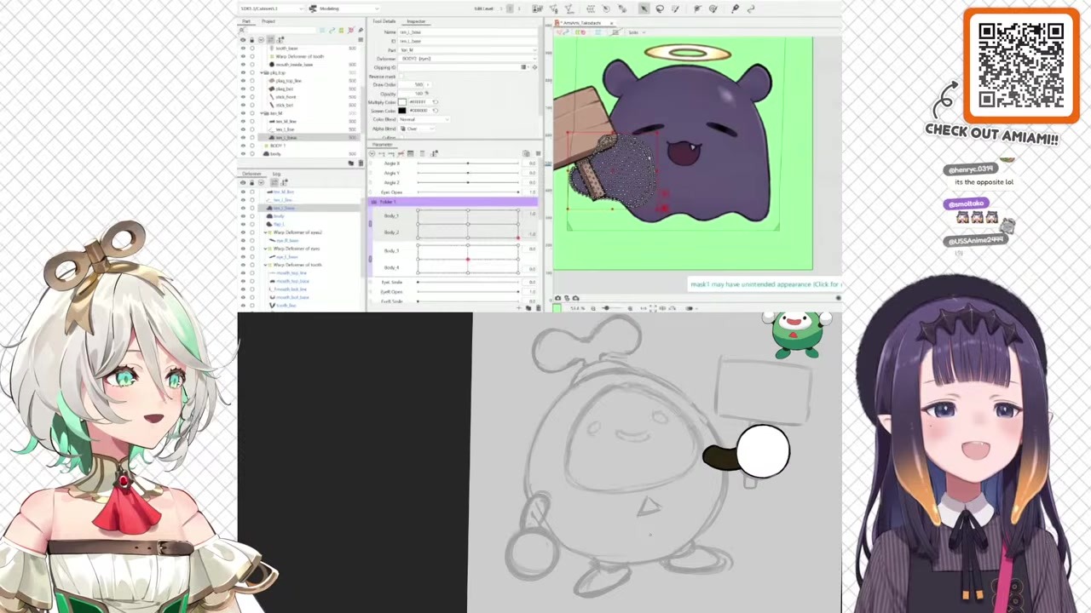Screen dimensions: 1091x613
Task: Select the arrow selection tool in top toolbar
Action: pyautogui.click(x=644, y=9)
